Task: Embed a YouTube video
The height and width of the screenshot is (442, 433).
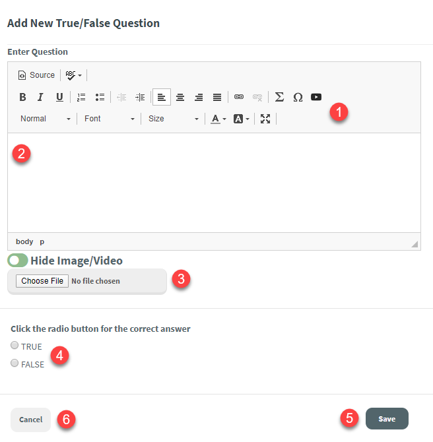Action: (316, 97)
